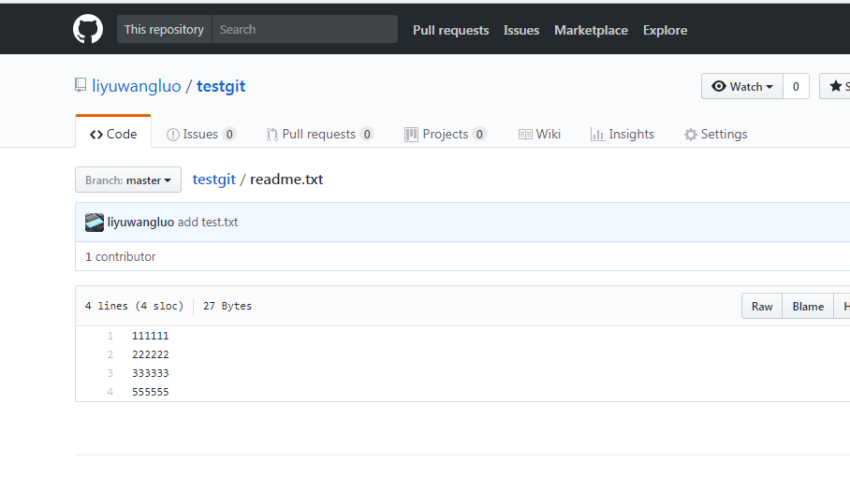The image size is (850, 490).
Task: Switch to the Settings tab
Action: click(x=715, y=135)
